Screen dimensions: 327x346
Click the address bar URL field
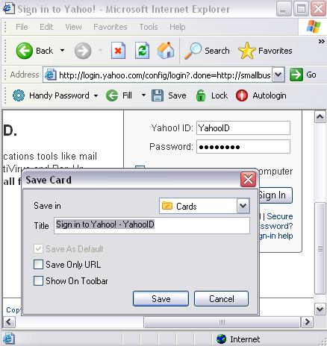point(164,75)
